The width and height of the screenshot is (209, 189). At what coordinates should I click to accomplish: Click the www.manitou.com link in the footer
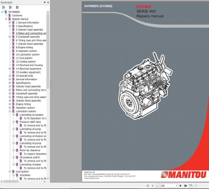(92, 178)
